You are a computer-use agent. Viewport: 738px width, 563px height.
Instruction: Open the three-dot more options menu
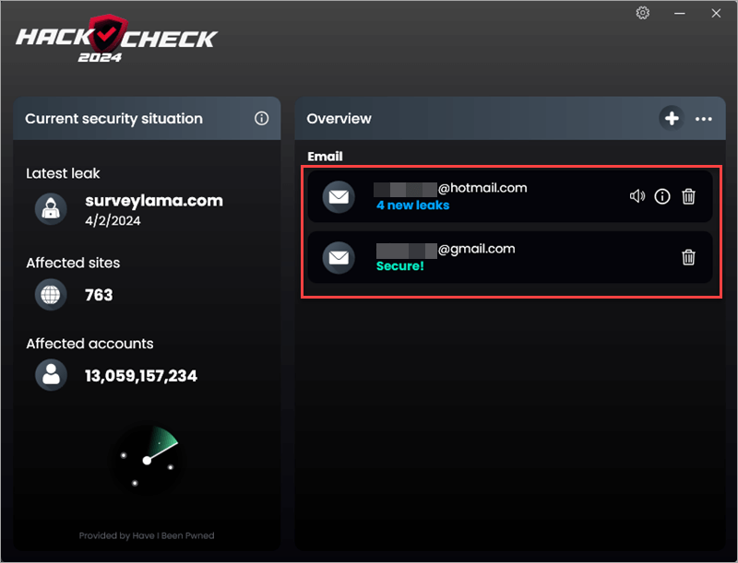[704, 119]
